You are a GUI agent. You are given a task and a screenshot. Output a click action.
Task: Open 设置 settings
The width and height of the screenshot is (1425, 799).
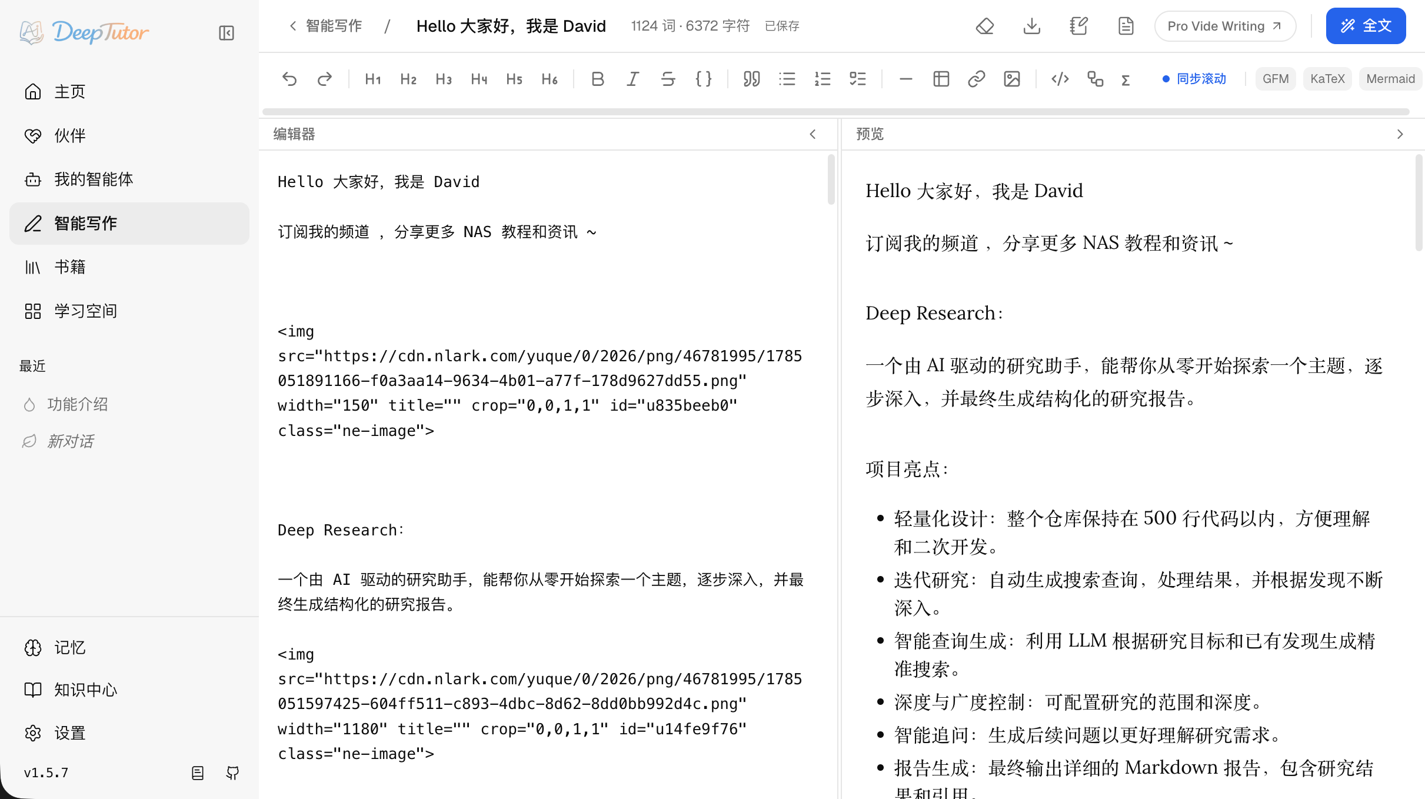click(x=129, y=733)
